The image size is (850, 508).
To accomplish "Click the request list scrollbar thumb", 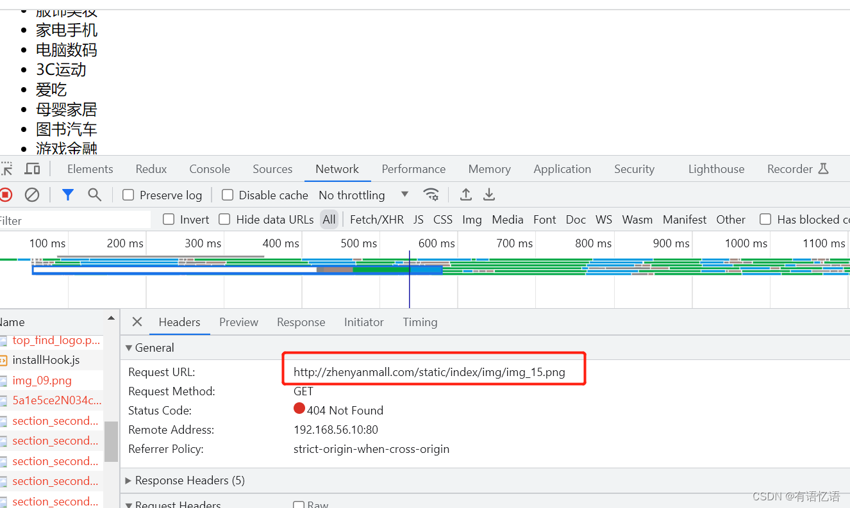I will coord(112,441).
